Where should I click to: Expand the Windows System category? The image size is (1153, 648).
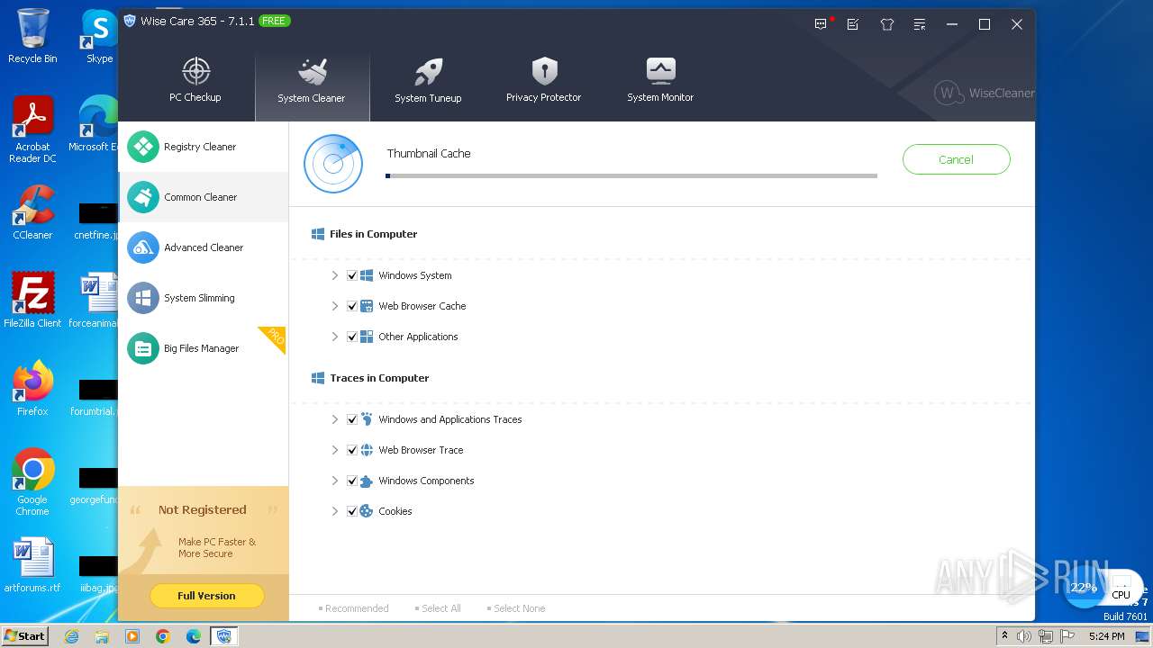[334, 275]
